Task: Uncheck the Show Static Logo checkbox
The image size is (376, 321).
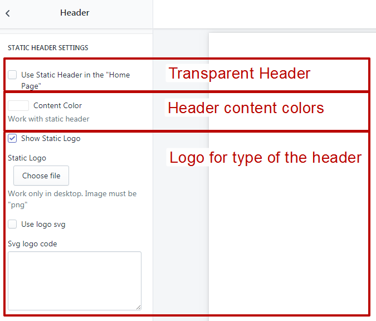Action: tap(12, 138)
